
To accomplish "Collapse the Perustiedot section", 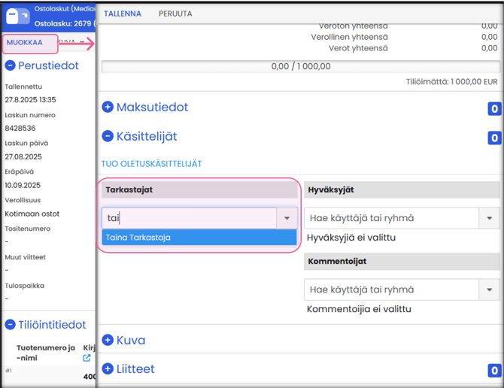I will (11, 66).
